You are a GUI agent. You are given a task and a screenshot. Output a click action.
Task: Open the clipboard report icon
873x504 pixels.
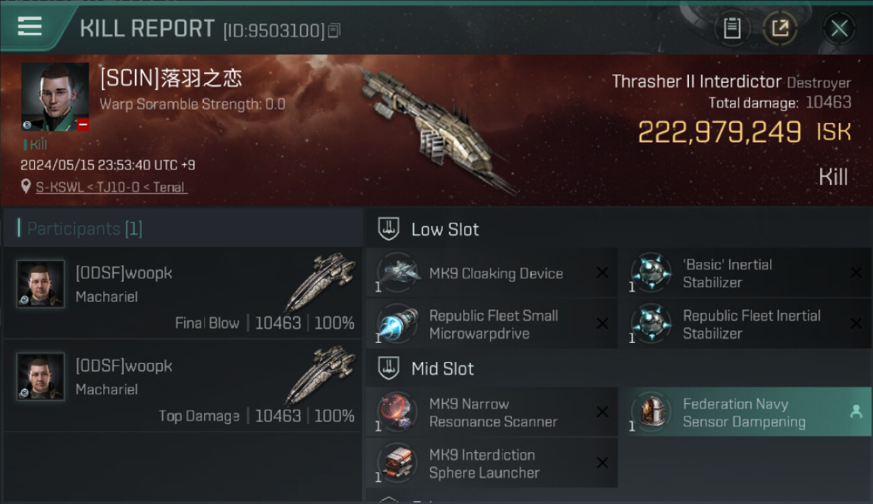click(731, 28)
